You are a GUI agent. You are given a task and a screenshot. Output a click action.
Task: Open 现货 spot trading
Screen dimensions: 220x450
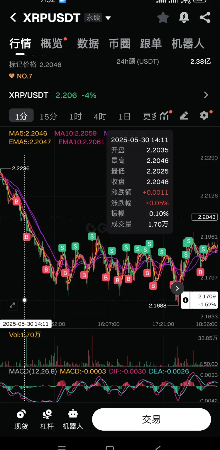coord(21,420)
